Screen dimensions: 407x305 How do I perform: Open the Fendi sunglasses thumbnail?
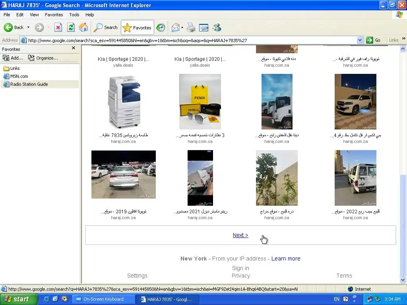pyautogui.click(x=200, y=102)
